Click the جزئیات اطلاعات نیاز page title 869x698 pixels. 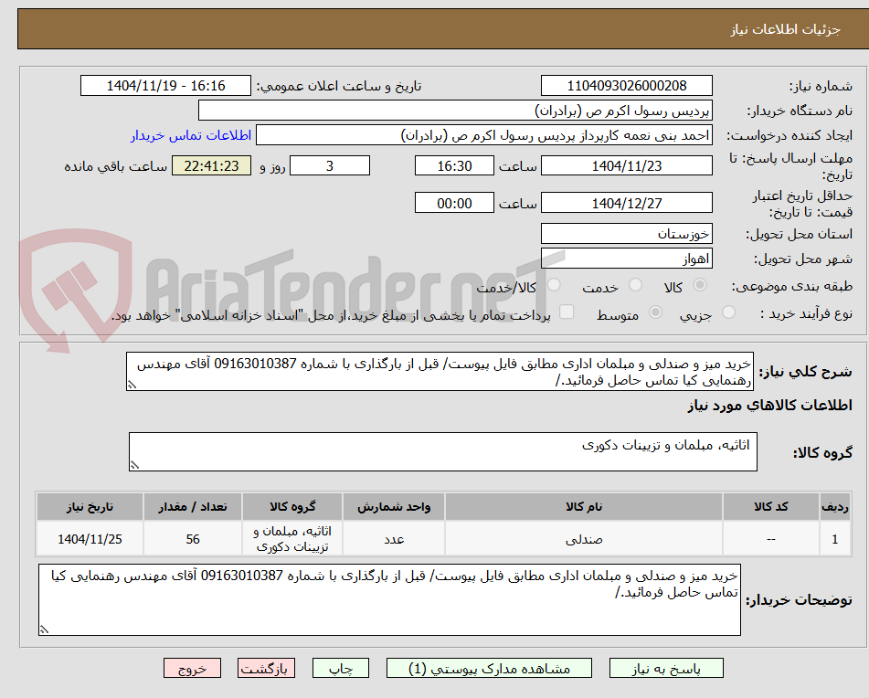pyautogui.click(x=785, y=29)
